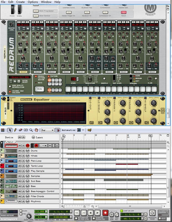
Task: Open the Bar snap value dropdown
Action: click(x=47, y=130)
